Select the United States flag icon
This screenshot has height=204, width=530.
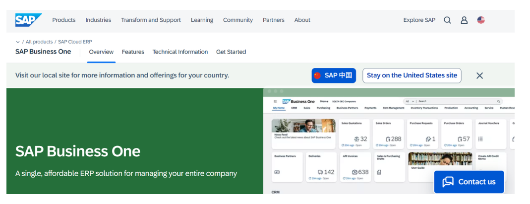[481, 20]
